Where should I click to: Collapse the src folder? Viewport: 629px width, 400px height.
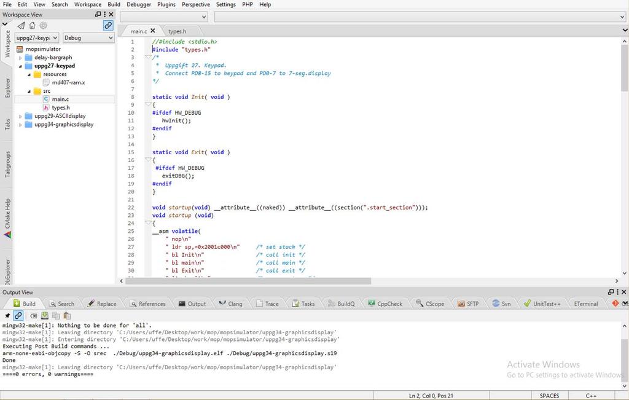pos(29,92)
